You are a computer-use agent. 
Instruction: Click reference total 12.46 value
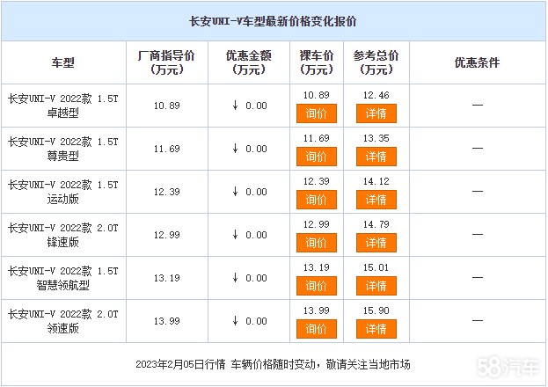click(x=376, y=95)
